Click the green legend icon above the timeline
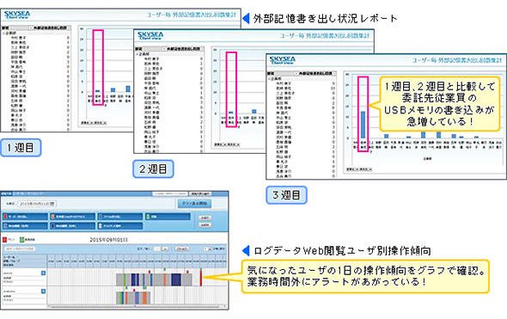 [x=22, y=240]
